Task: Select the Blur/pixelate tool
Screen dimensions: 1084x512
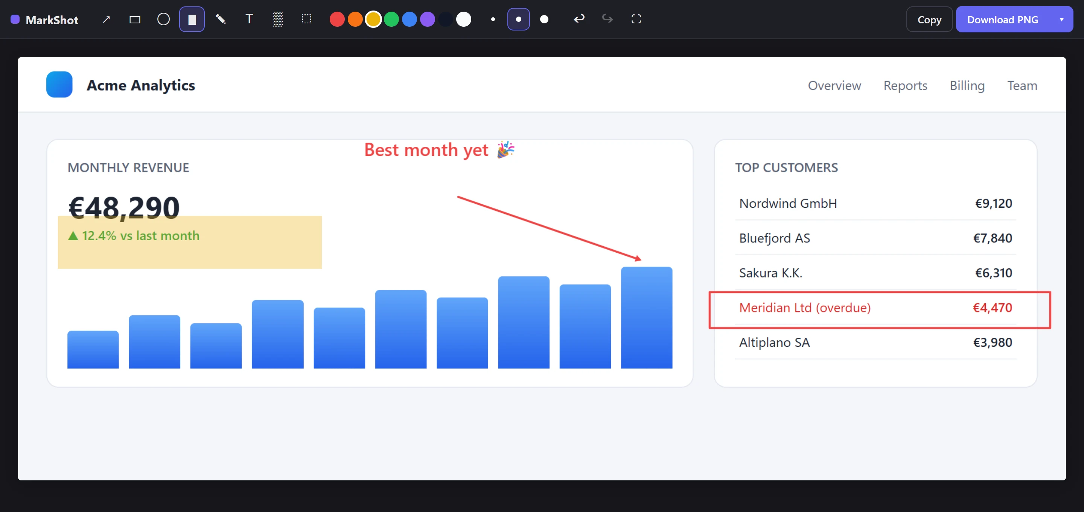Action: tap(278, 19)
